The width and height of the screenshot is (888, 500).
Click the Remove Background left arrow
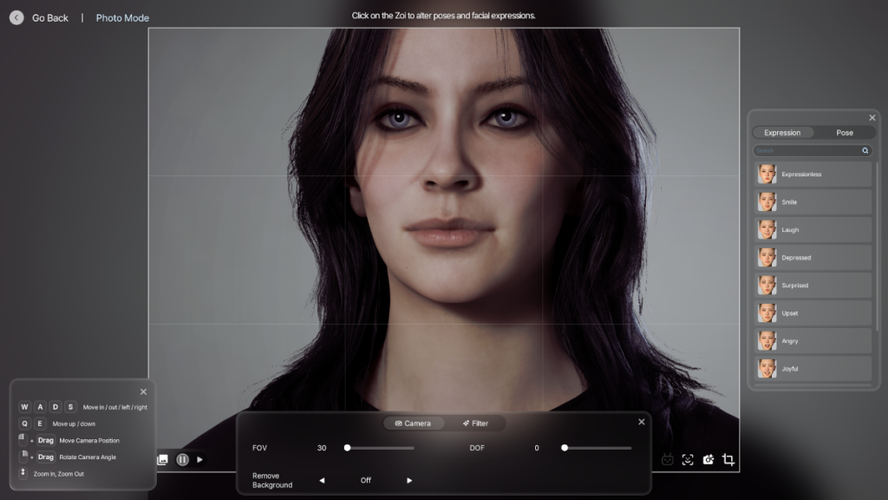tap(322, 479)
